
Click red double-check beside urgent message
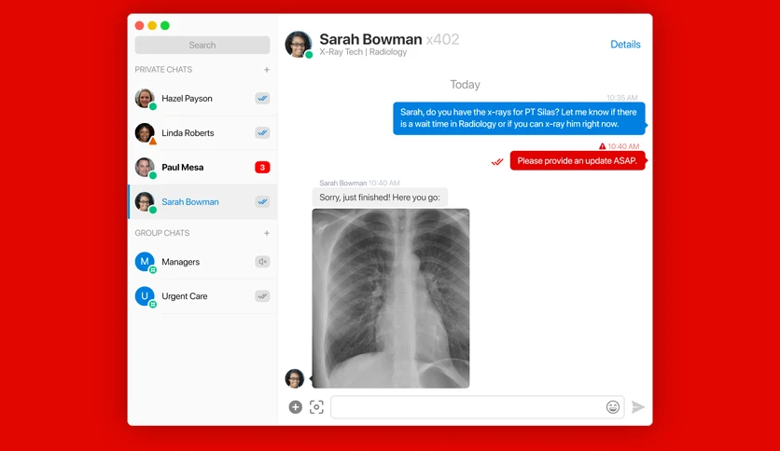tap(497, 162)
